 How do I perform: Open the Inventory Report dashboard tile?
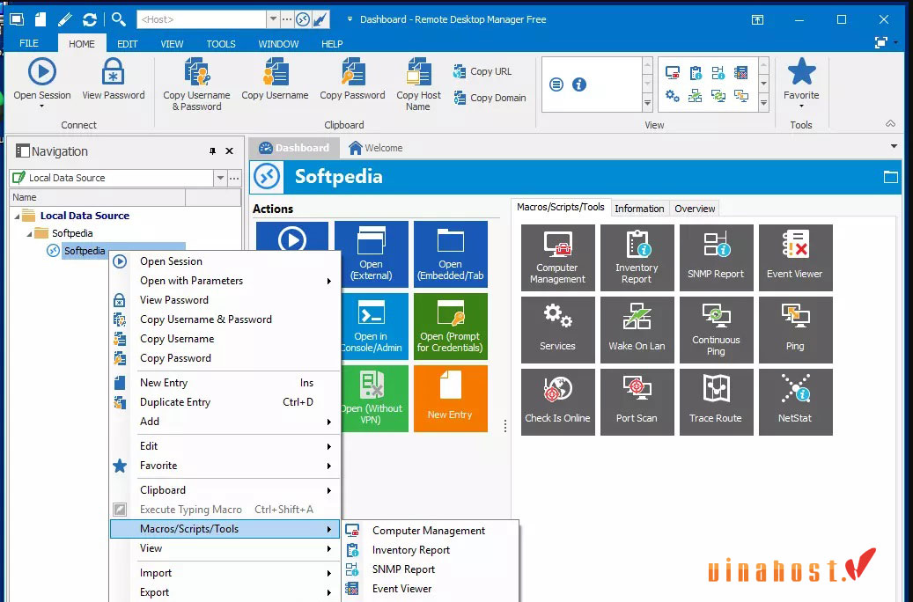tap(637, 258)
